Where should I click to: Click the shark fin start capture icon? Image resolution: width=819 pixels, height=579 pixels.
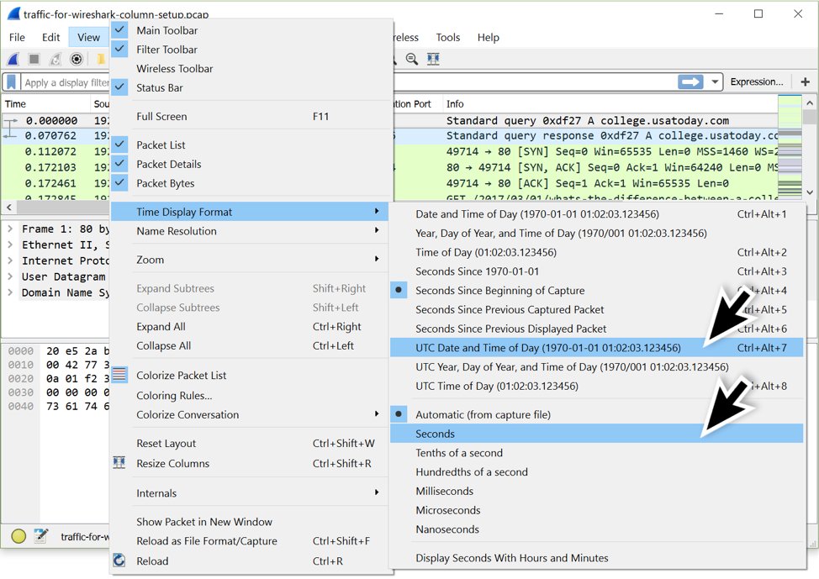coord(13,59)
